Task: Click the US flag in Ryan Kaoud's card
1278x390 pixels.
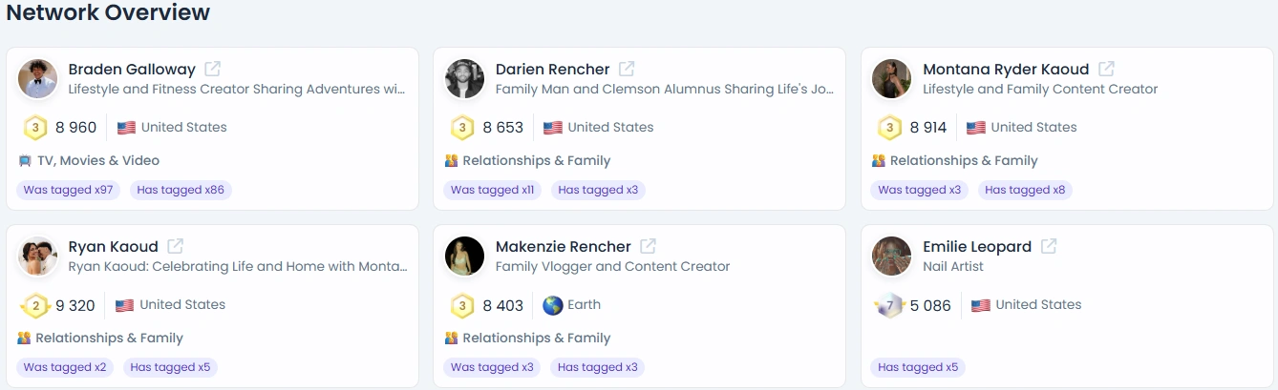Action: 124,305
